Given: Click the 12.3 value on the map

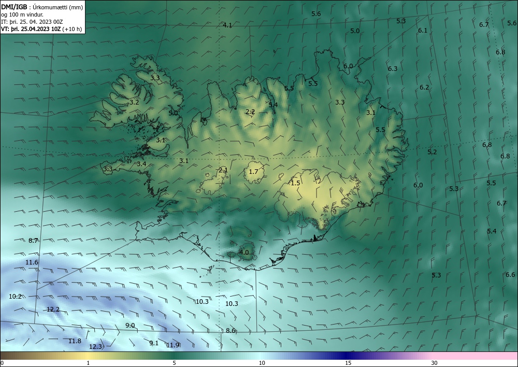Looking at the screenshot, I should [x=95, y=346].
